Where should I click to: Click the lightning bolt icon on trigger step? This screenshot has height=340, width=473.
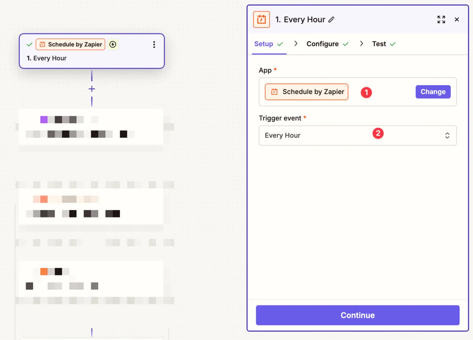[113, 45]
